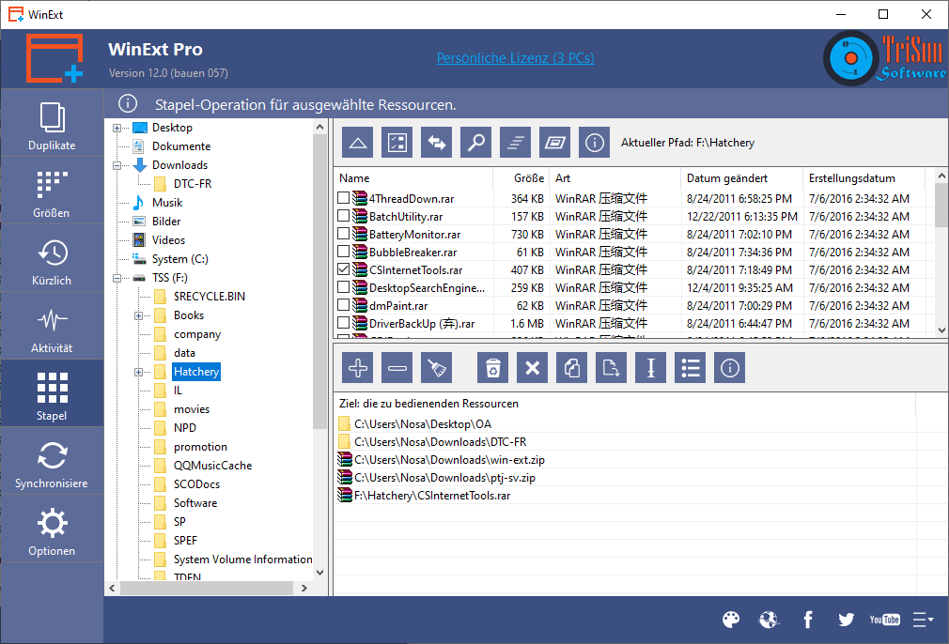Click the X permanent delete icon
This screenshot has height=644, width=949.
pos(533,368)
